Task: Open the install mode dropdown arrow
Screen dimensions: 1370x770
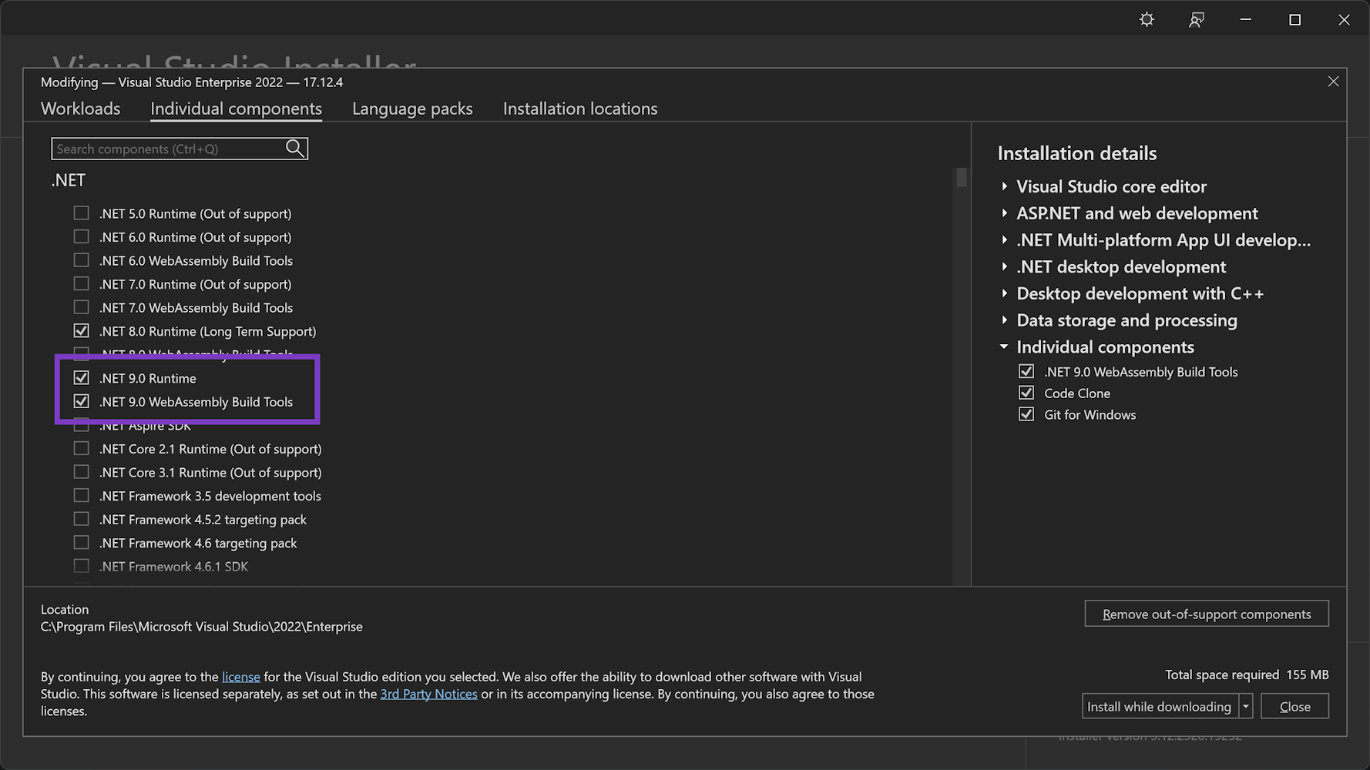Action: [1245, 706]
